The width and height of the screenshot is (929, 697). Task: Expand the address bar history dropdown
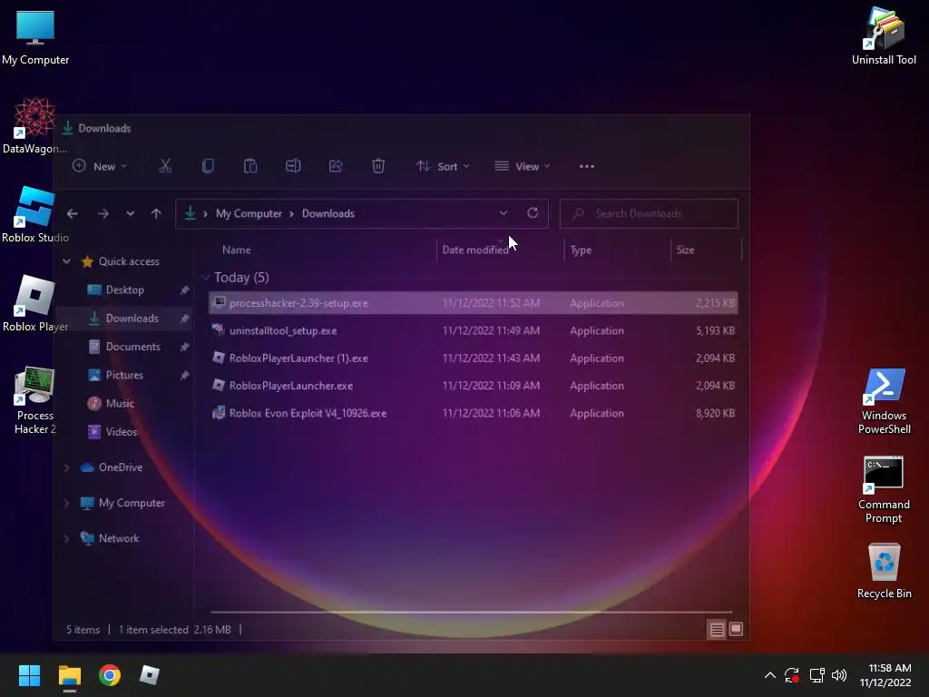pos(503,212)
